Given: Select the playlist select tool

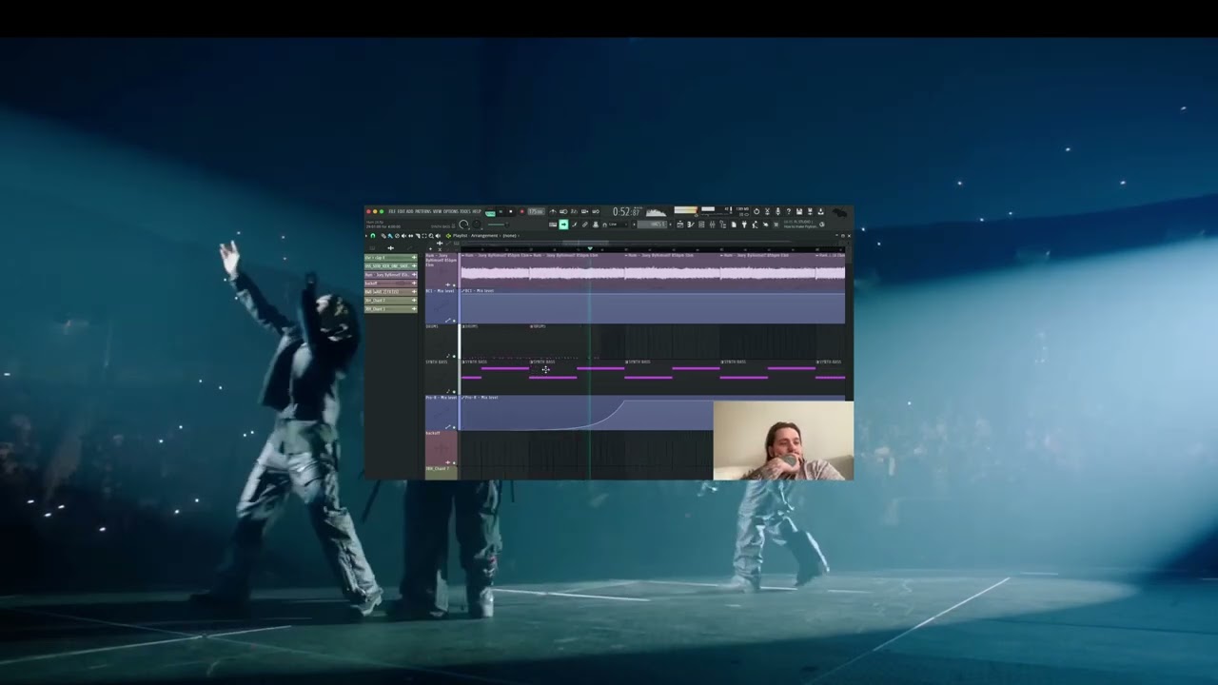Looking at the screenshot, I should 424,236.
